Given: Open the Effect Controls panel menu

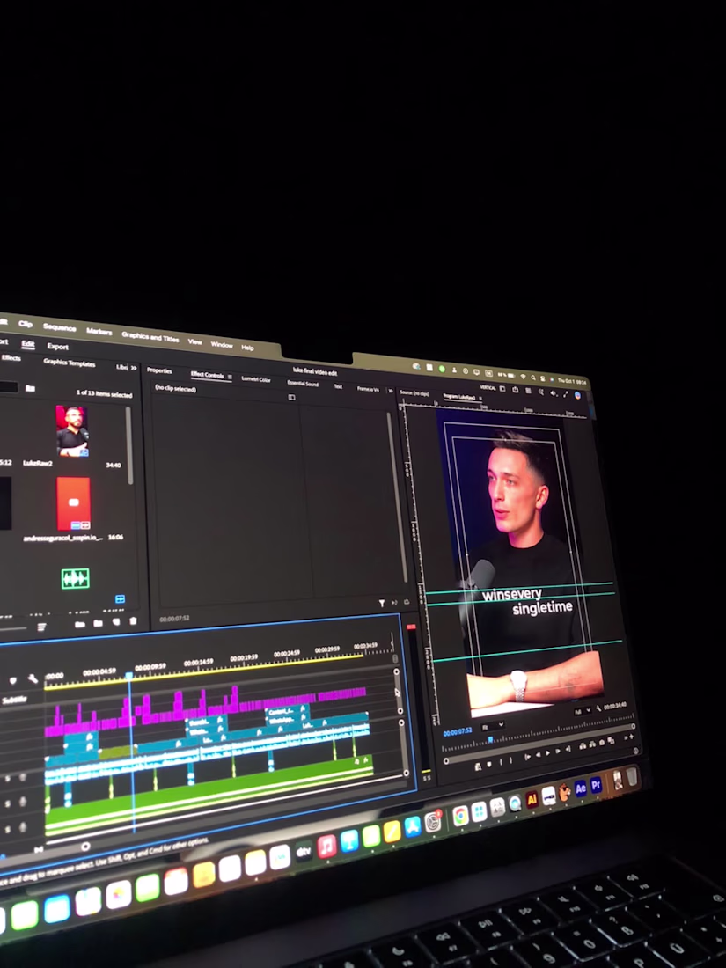Looking at the screenshot, I should 230,377.
